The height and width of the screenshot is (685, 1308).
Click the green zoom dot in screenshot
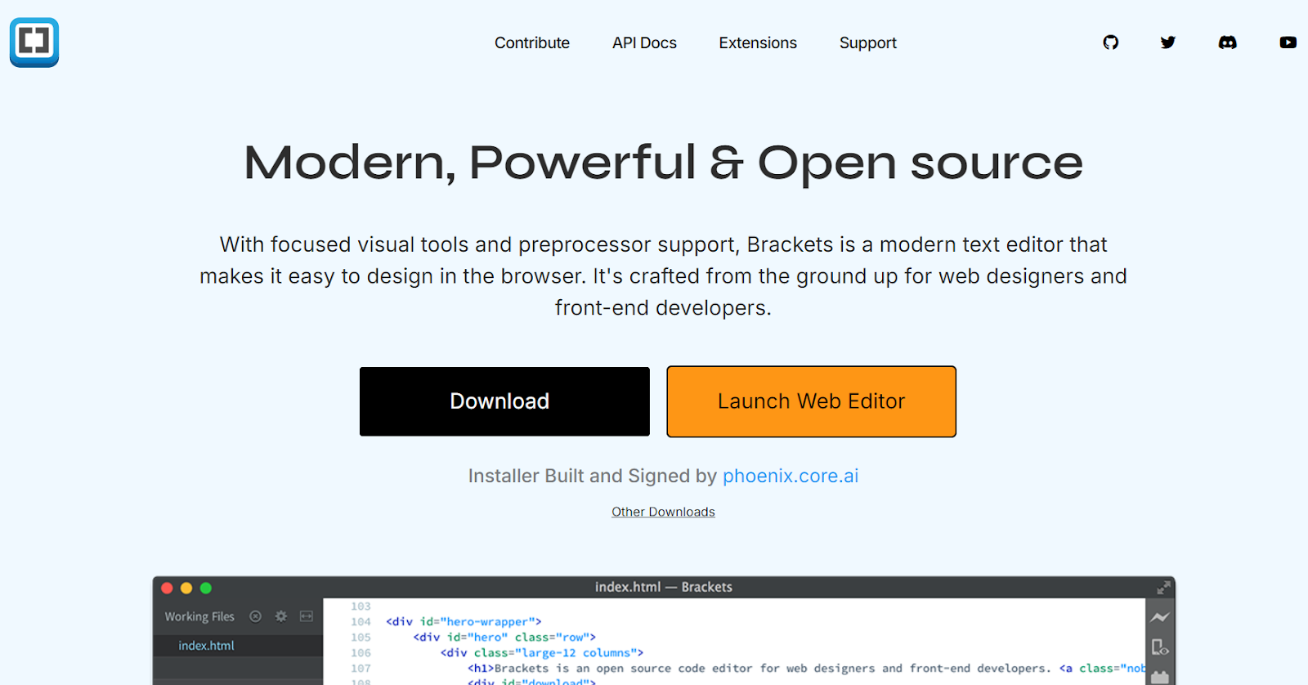[x=206, y=588]
